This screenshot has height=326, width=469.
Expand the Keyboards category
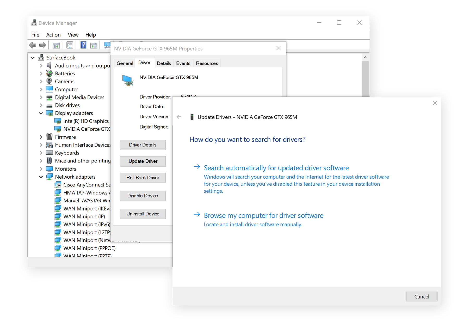(x=41, y=153)
